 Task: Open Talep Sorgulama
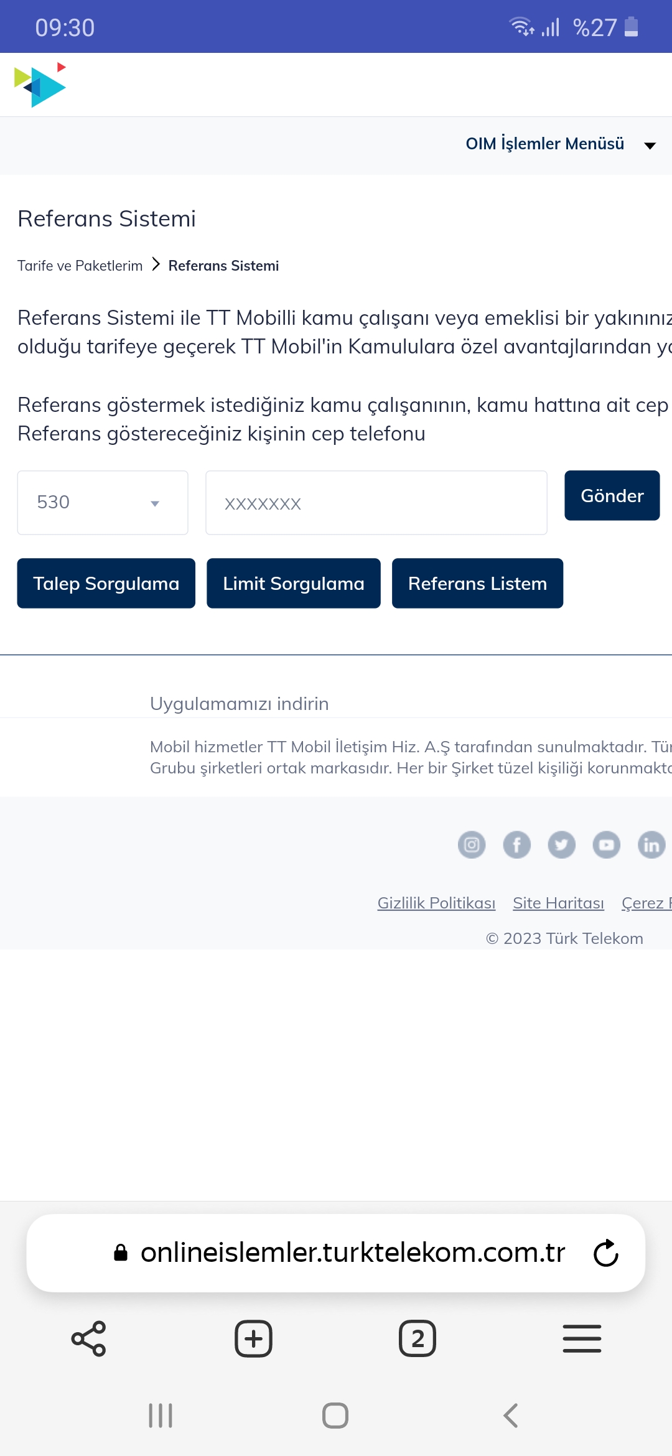[106, 583]
